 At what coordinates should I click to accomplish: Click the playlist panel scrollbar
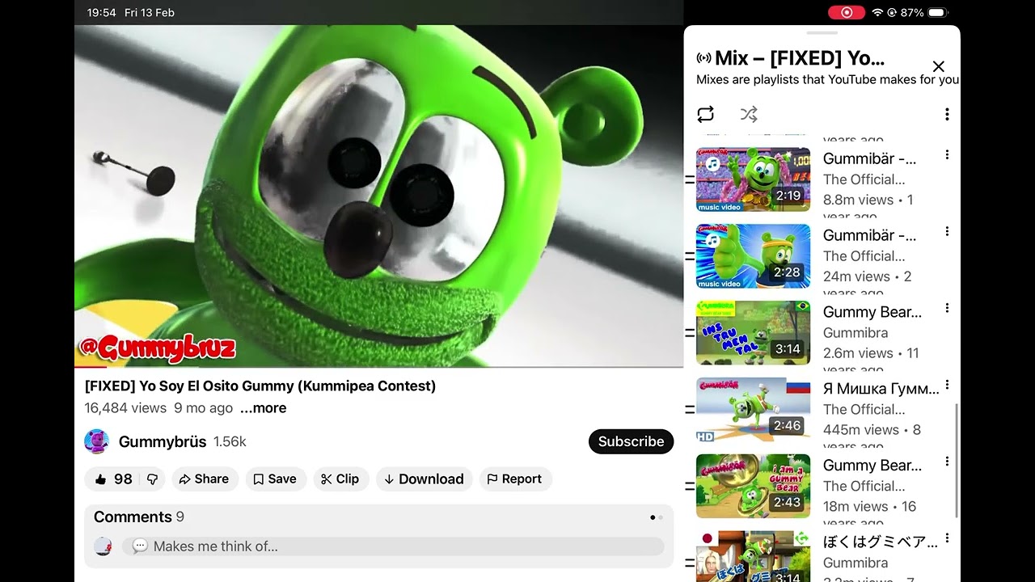[x=957, y=461]
